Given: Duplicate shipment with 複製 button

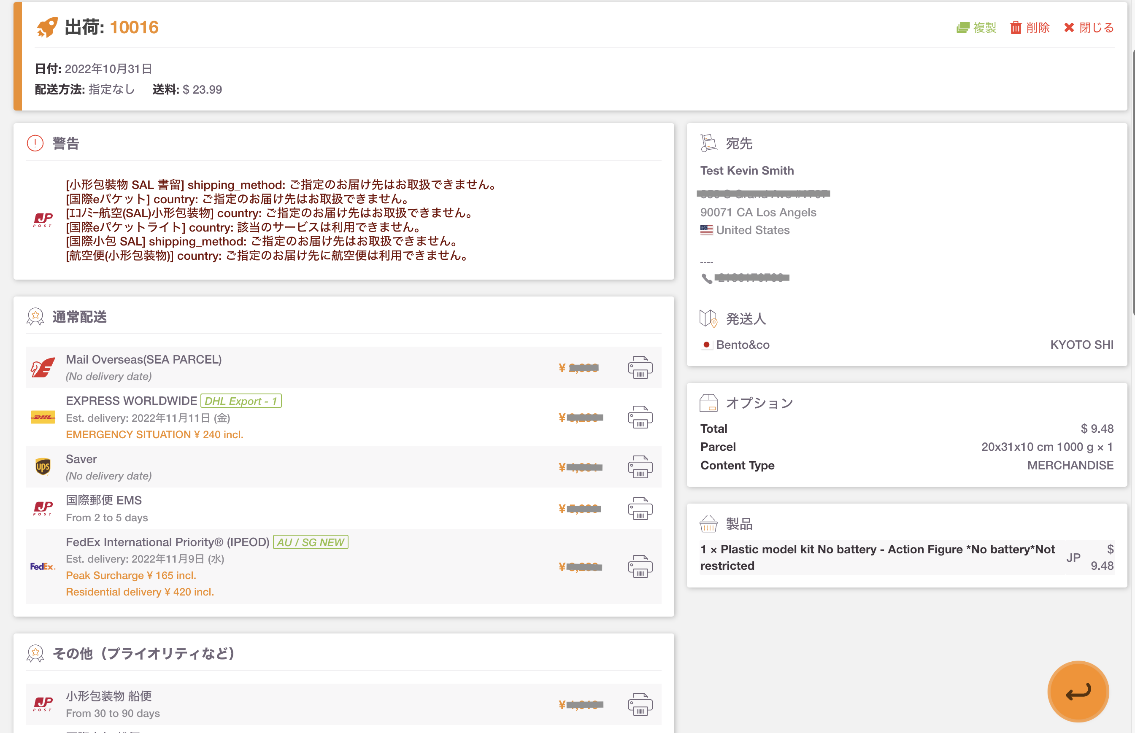Looking at the screenshot, I should point(976,27).
